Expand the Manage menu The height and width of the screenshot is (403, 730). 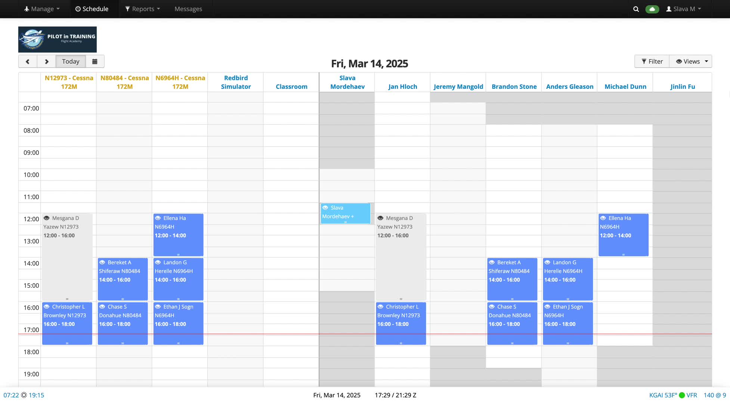click(x=42, y=9)
